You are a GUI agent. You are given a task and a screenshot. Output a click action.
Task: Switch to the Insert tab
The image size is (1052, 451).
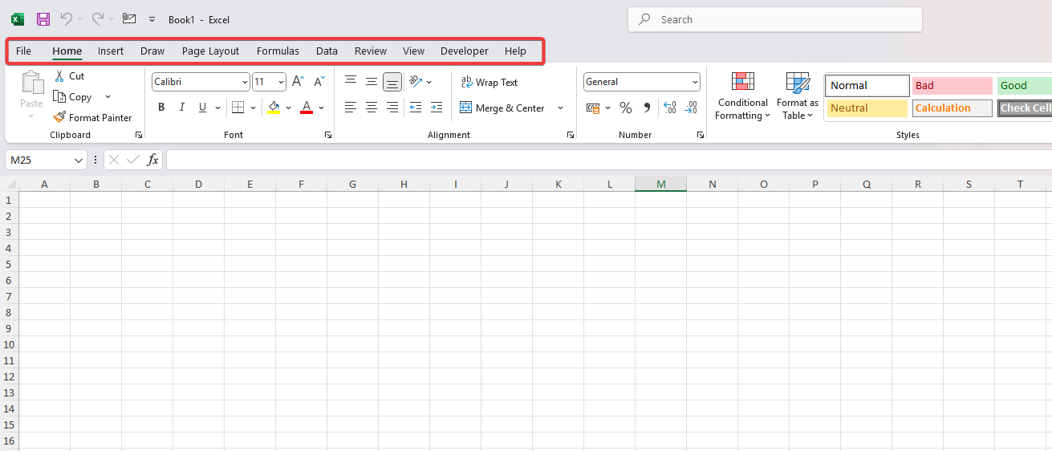pos(111,51)
